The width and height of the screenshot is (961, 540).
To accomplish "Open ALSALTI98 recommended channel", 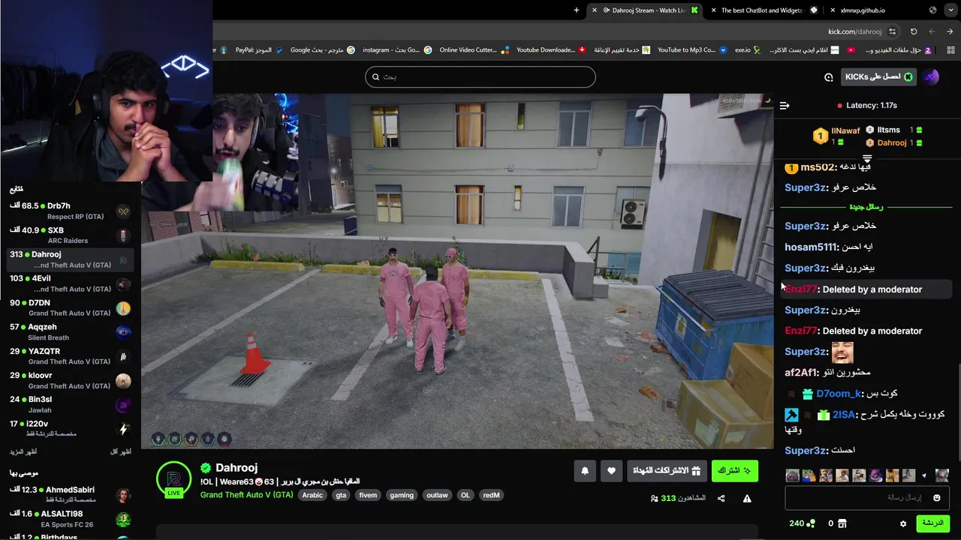I will coord(70,518).
